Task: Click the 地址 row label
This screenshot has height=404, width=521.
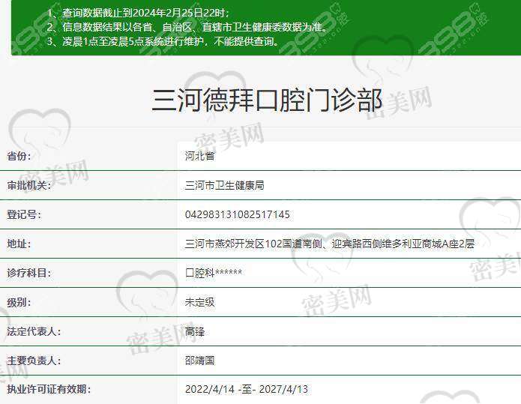Action: pos(20,244)
